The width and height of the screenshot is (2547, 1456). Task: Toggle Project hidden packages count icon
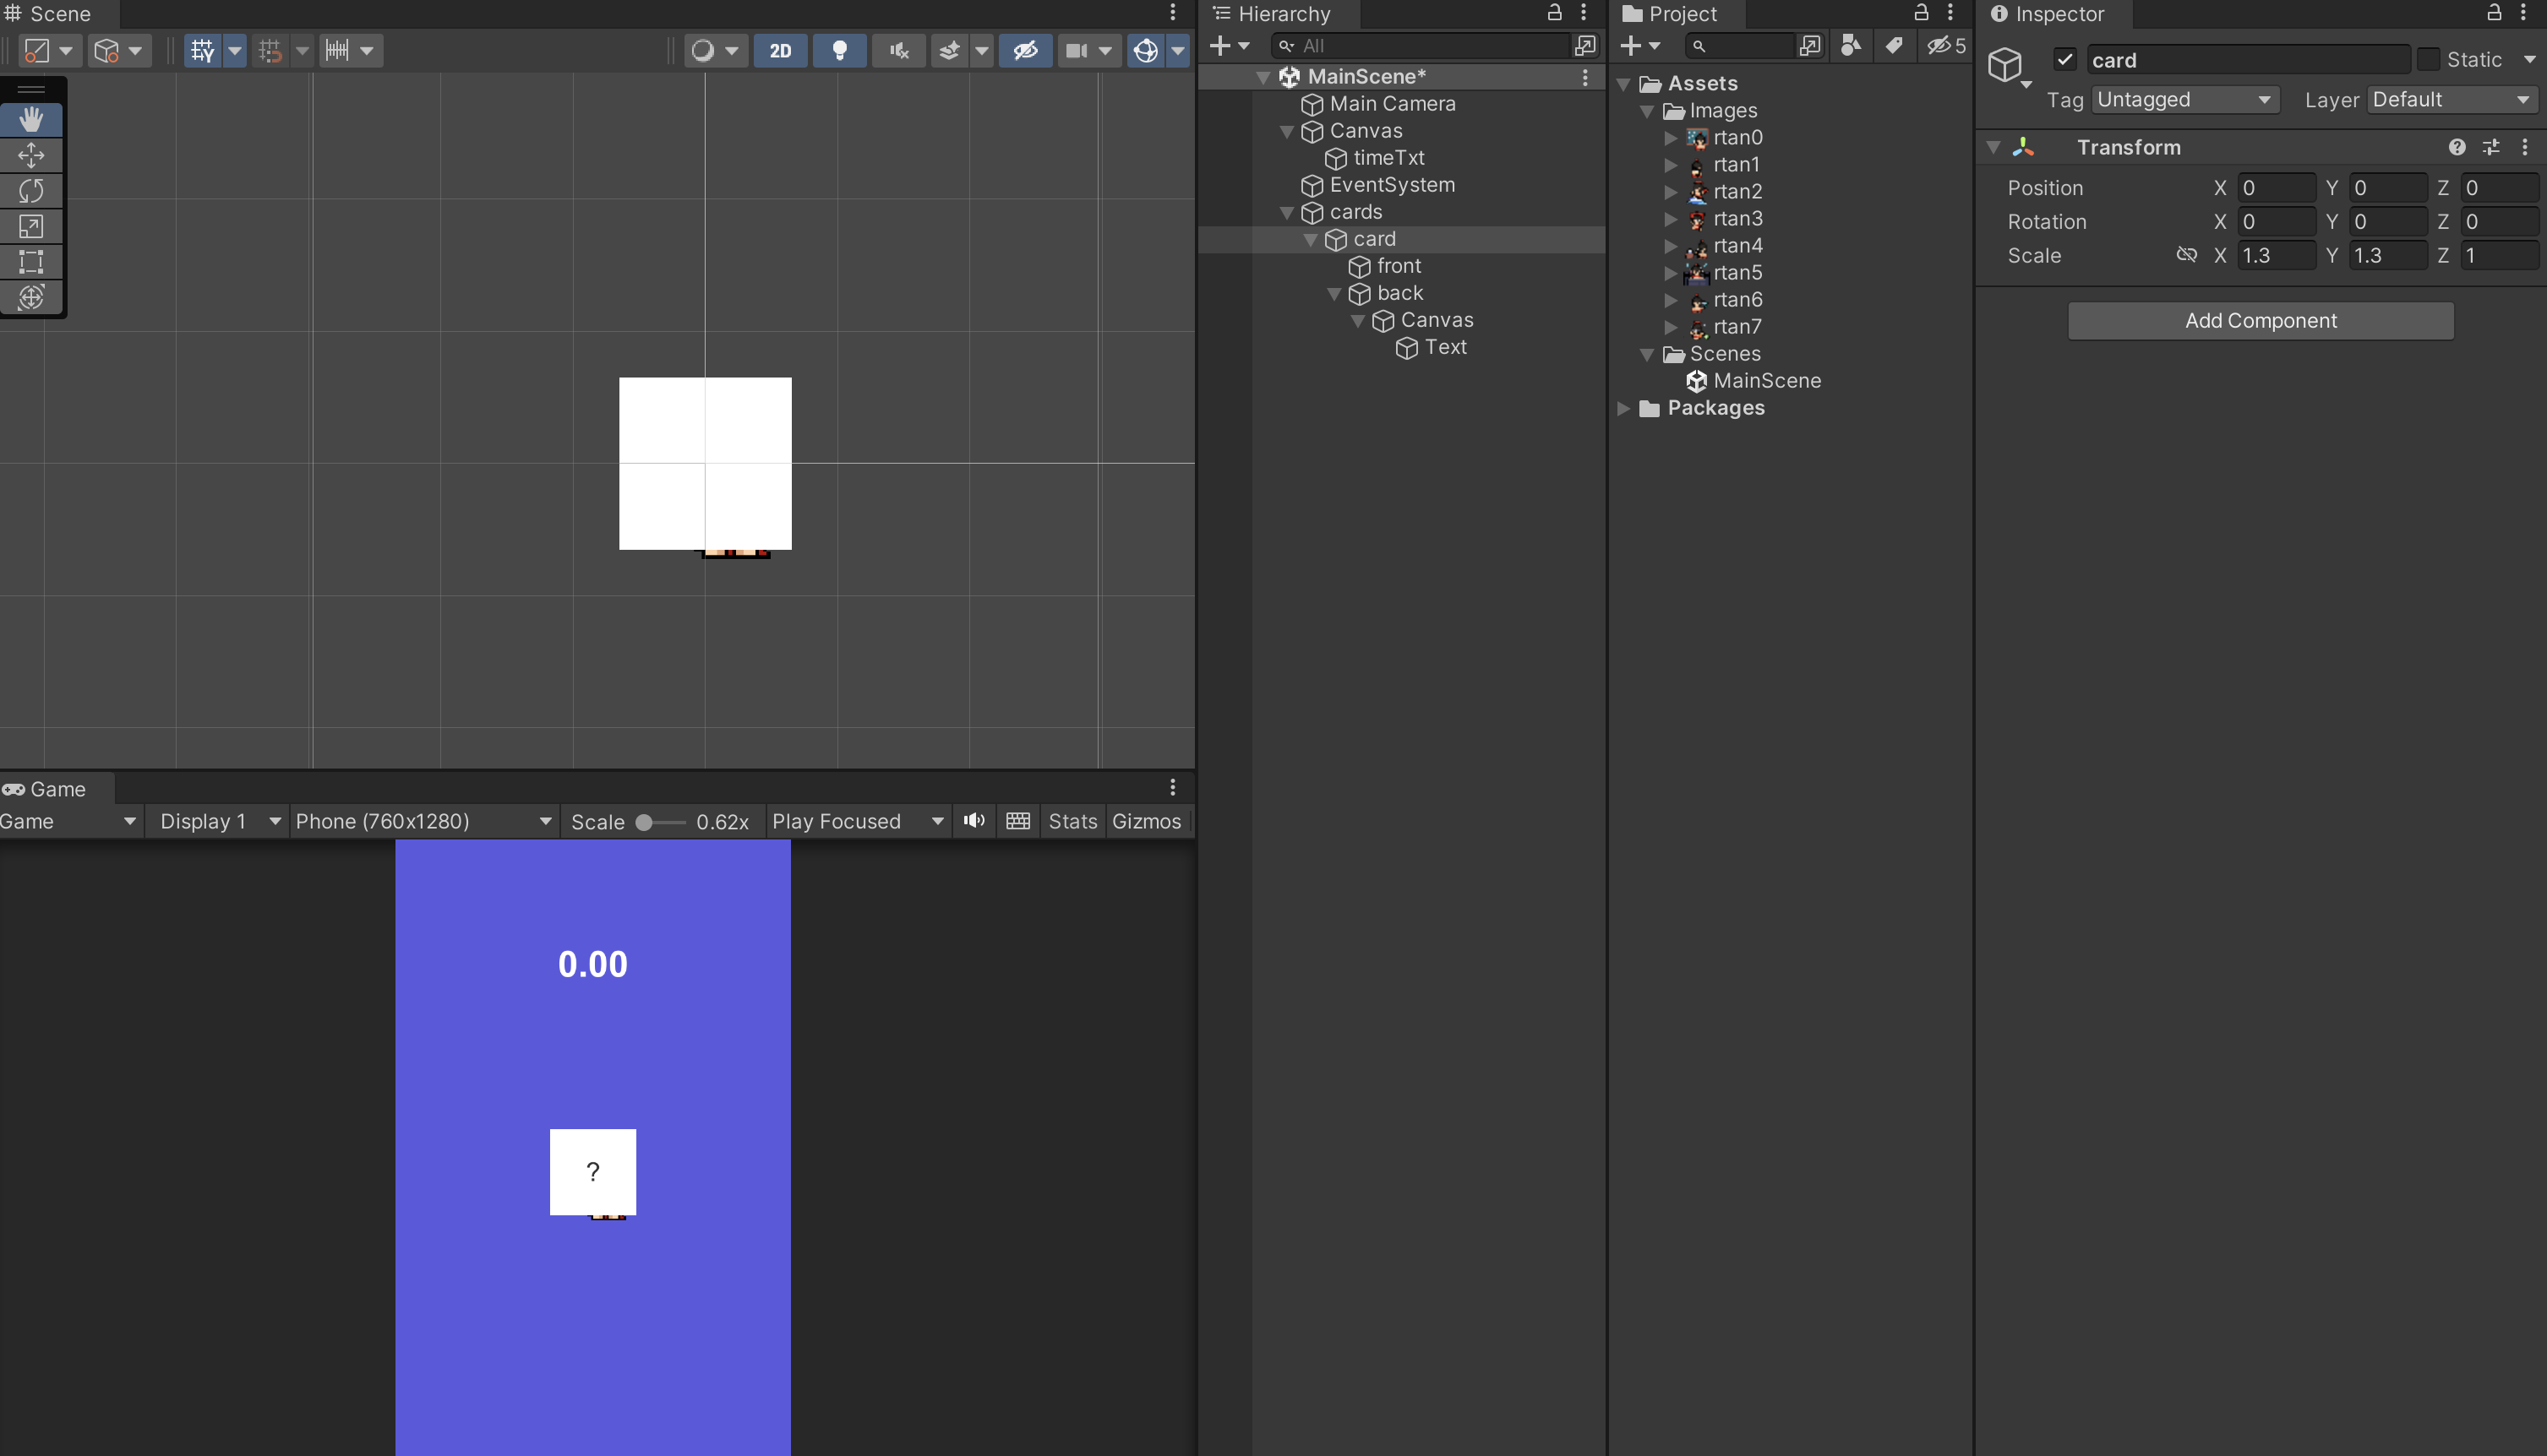[x=1947, y=45]
